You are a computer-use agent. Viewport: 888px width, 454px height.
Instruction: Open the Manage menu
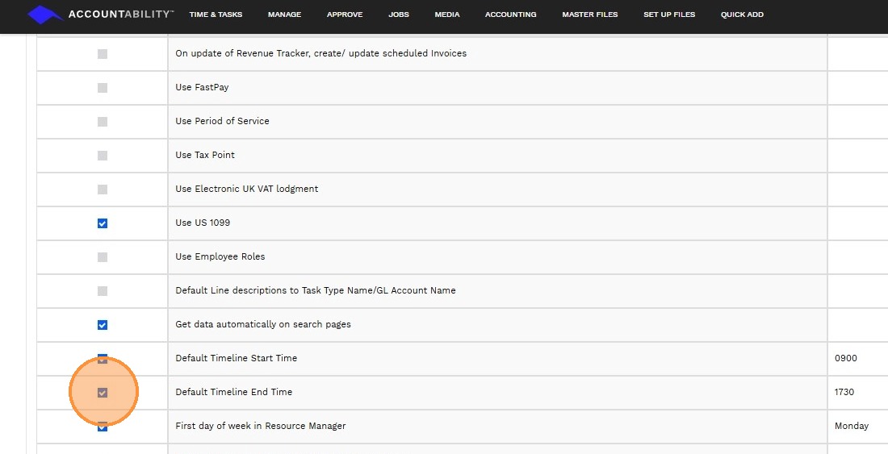284,15
